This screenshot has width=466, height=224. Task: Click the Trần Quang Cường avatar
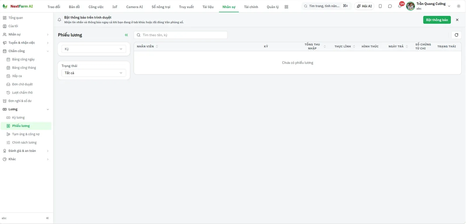410,6
